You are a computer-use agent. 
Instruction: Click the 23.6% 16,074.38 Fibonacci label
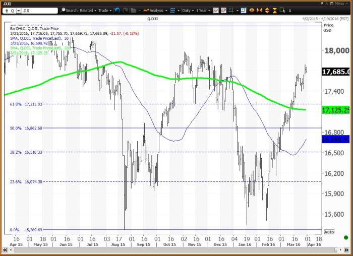tap(26, 182)
